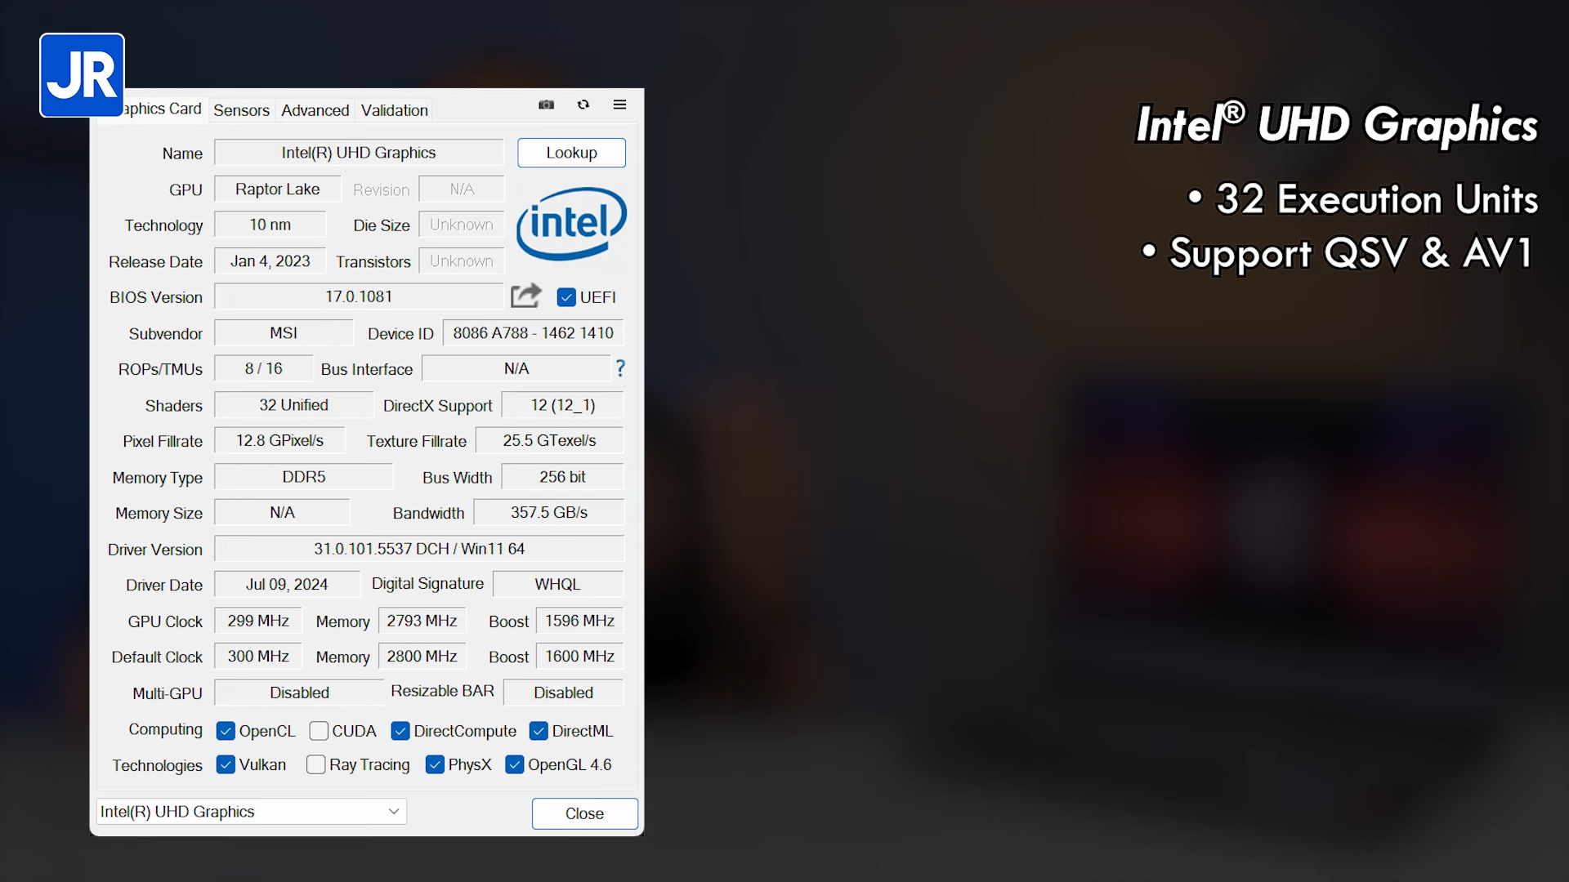
Task: Click the Device ID field 8086 A788
Action: pyautogui.click(x=533, y=332)
